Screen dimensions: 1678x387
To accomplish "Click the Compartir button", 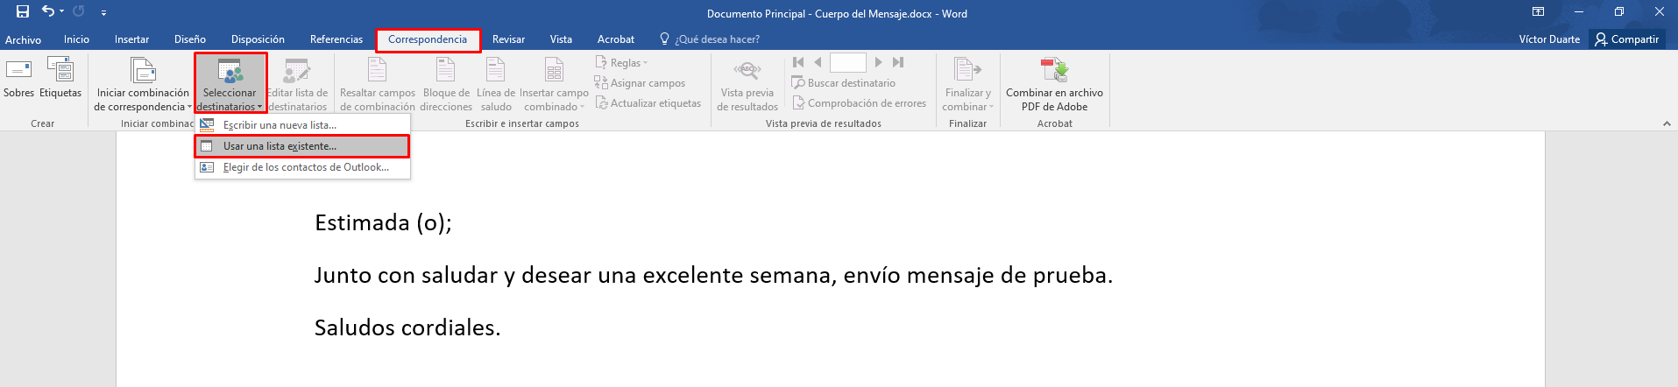I will click(1627, 39).
